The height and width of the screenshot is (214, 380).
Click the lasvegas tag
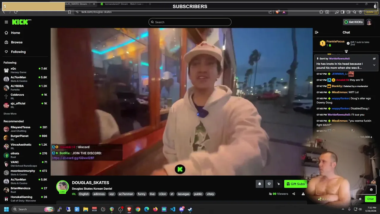pos(183,194)
